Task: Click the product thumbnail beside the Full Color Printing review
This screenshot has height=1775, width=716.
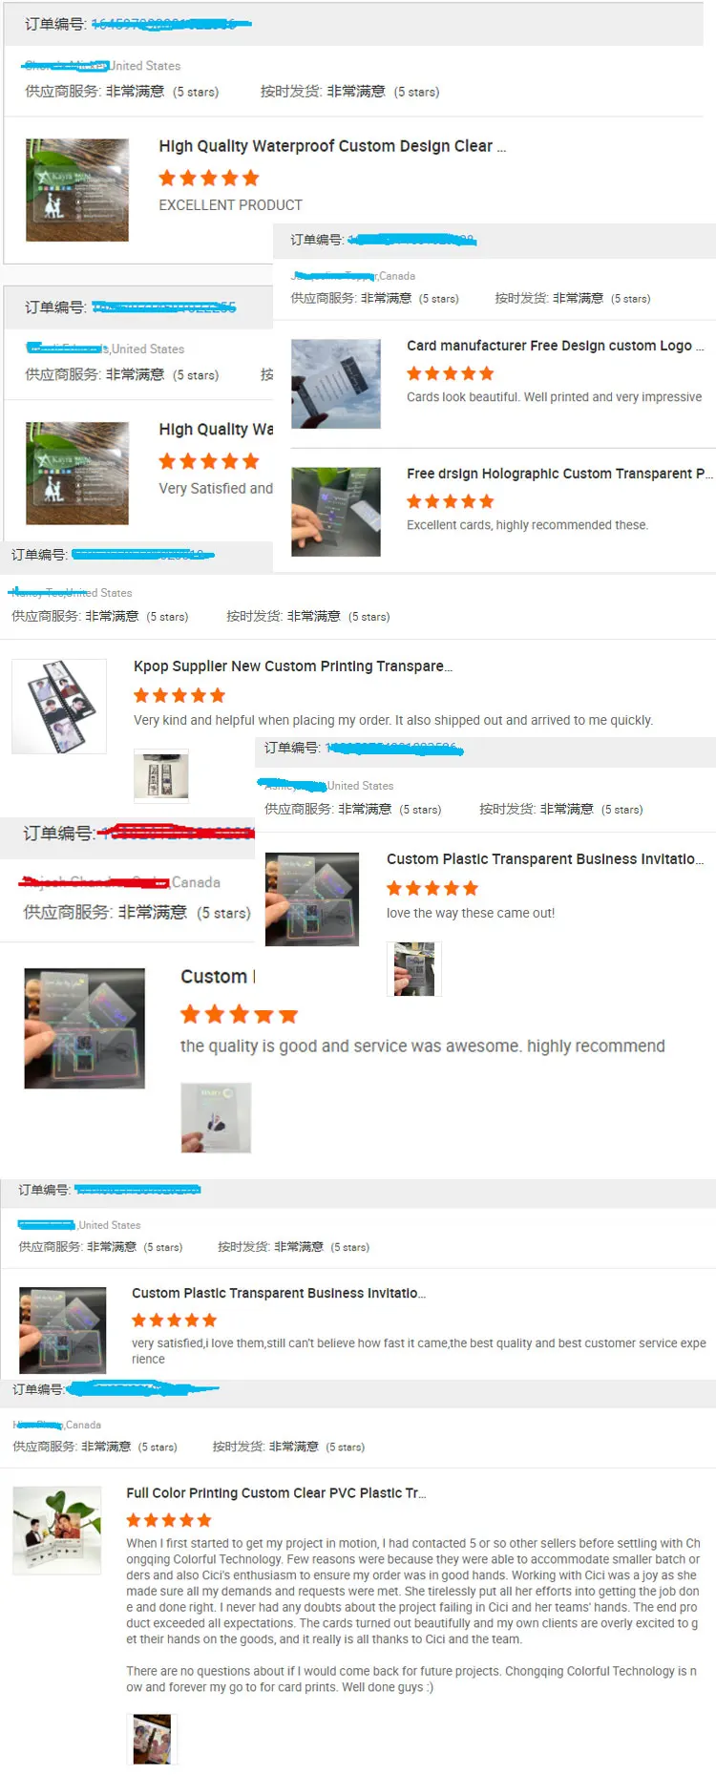Action: pyautogui.click(x=57, y=1531)
